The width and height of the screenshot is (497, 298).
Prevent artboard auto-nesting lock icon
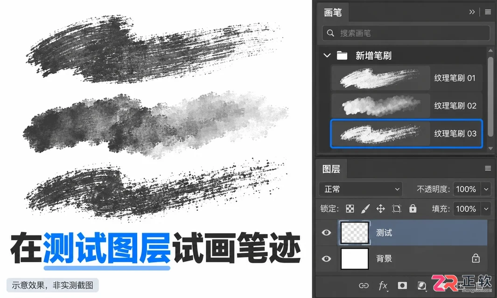pyautogui.click(x=397, y=208)
